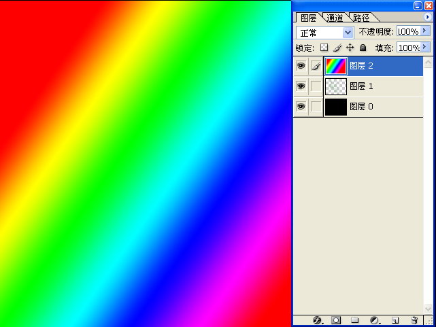Viewport: 436px width, 327px height.
Task: Click the paintbrush indicator on 图层 2
Action: [316, 66]
